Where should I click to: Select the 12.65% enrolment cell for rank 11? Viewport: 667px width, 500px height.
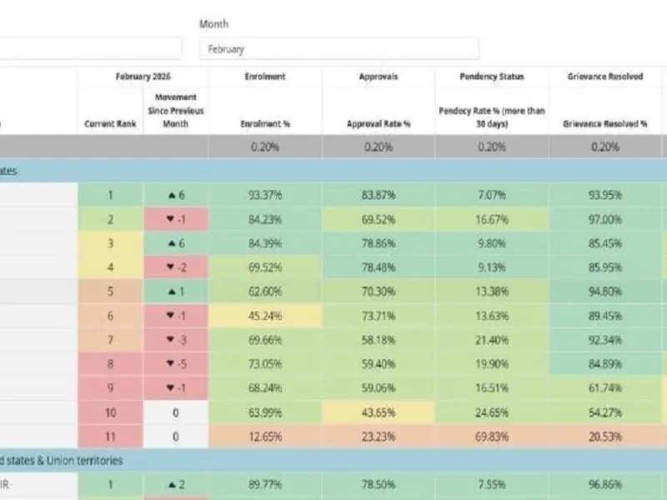(265, 437)
